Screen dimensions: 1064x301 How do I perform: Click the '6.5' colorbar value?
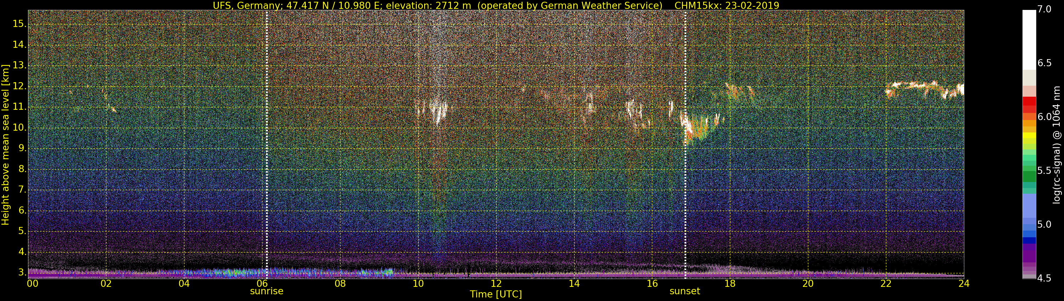pos(1044,63)
